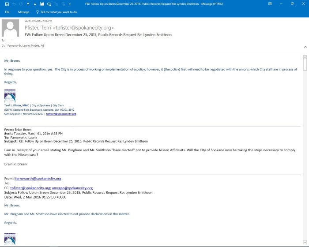Click the Move to folder icon

pos(42,4)
